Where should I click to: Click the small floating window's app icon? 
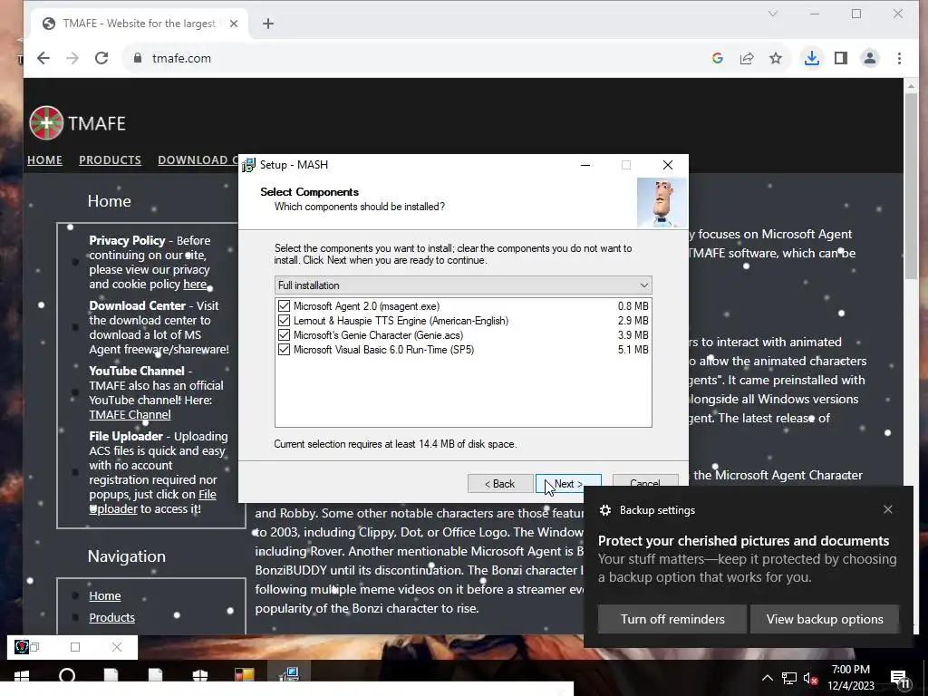point(22,647)
